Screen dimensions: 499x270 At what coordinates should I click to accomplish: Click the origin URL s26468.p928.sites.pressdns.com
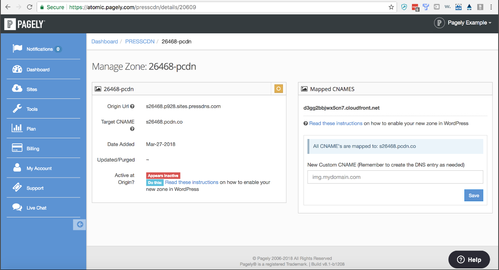pyautogui.click(x=183, y=106)
